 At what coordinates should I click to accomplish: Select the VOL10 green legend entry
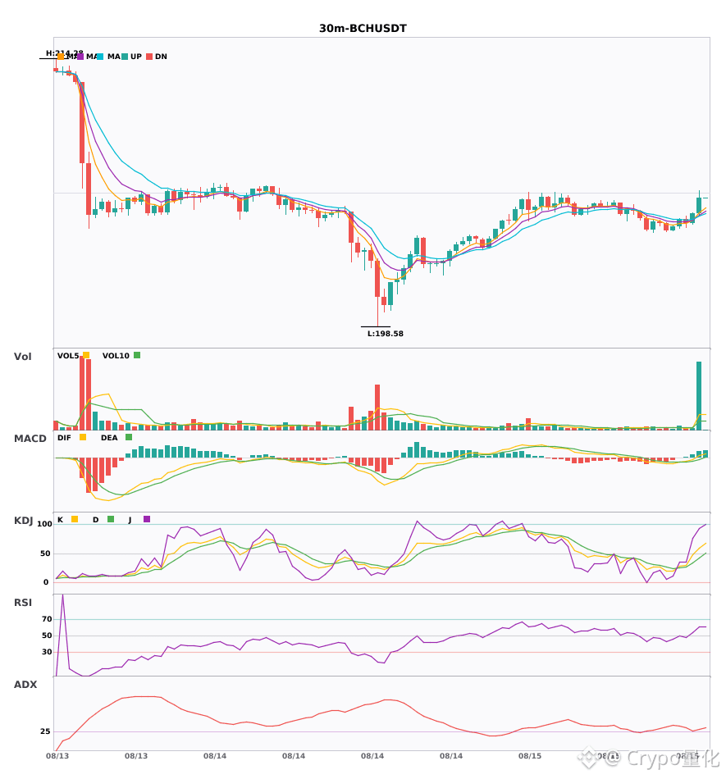121,356
